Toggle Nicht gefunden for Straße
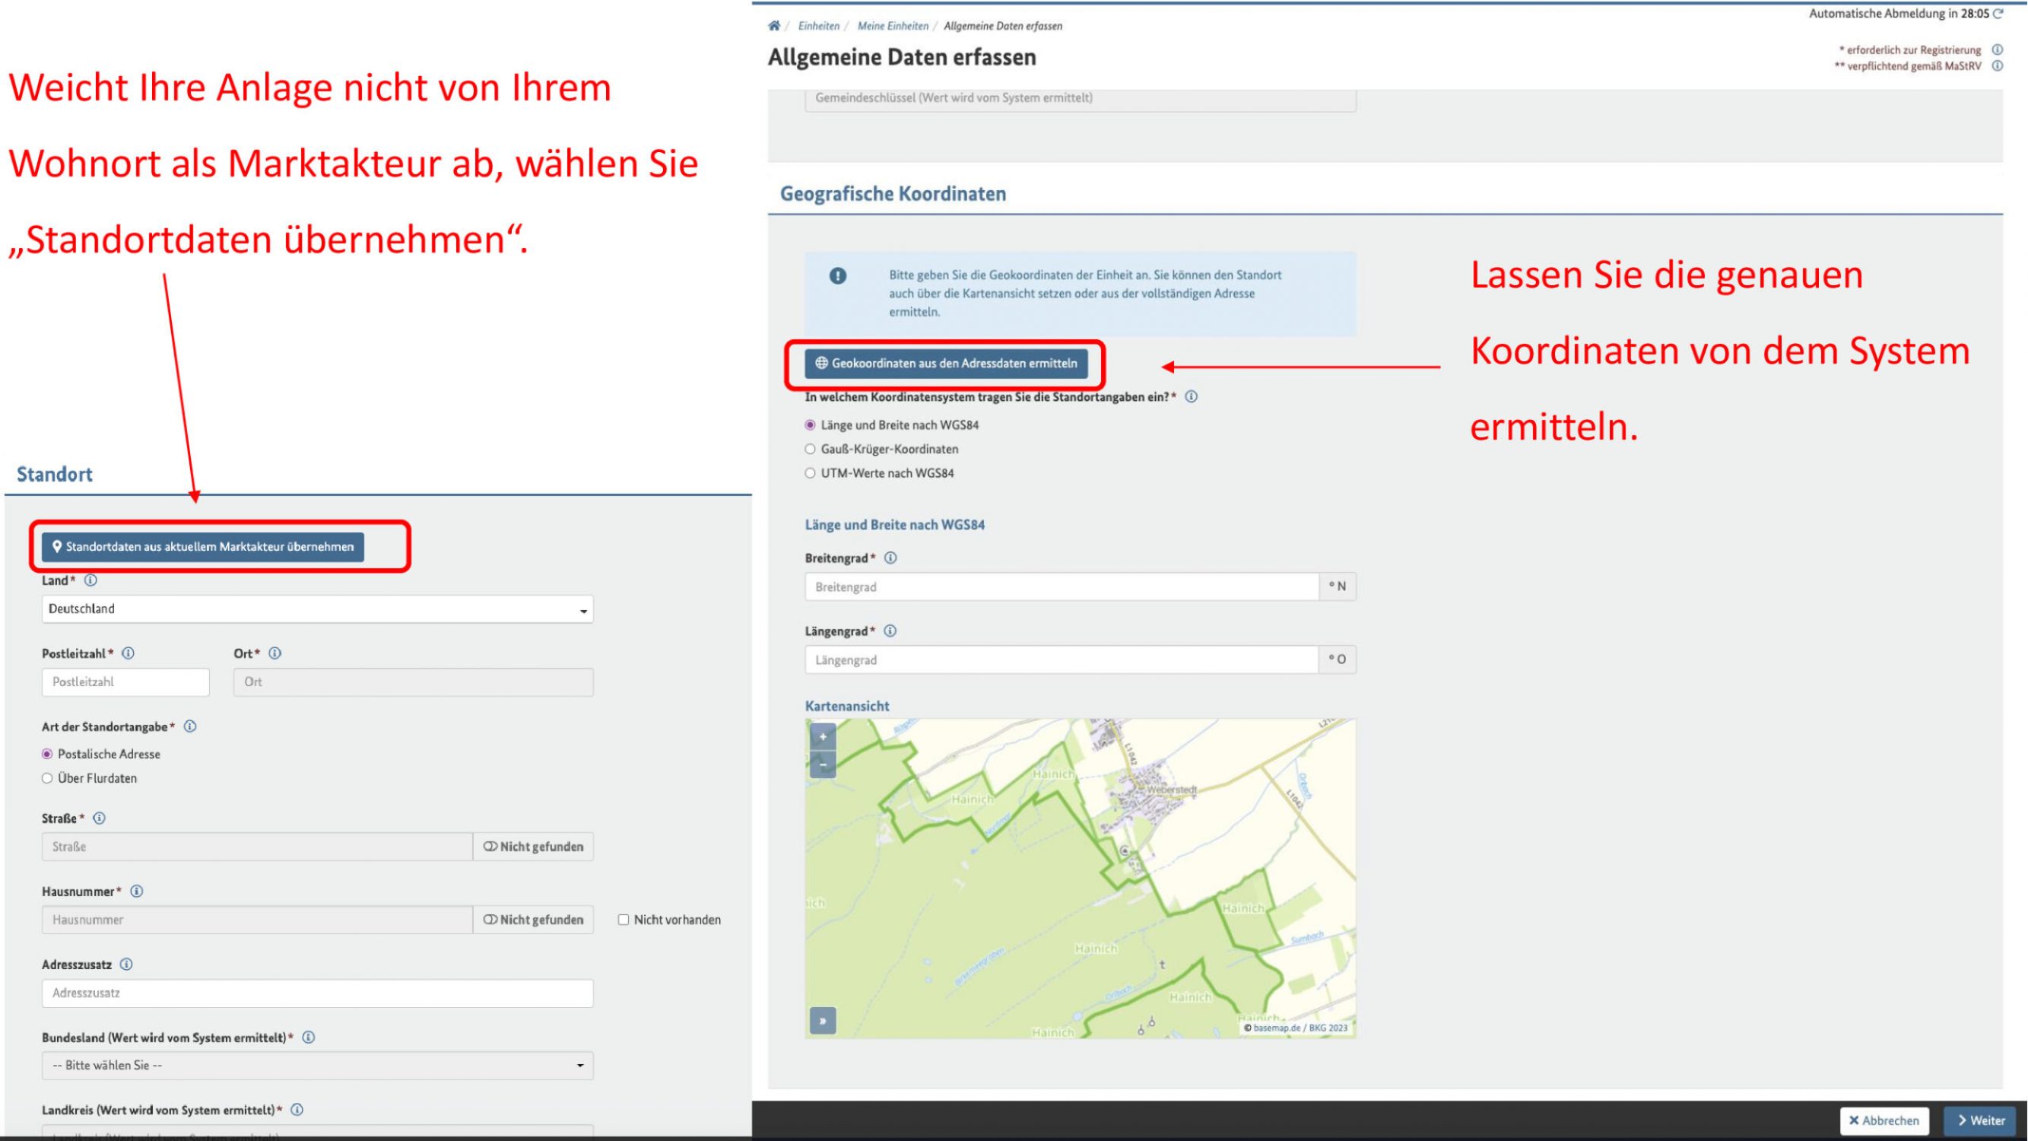 pos(533,847)
